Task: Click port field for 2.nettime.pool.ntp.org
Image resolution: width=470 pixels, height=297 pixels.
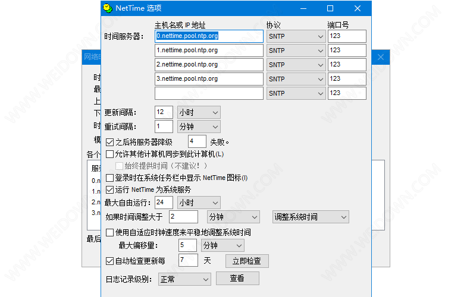Action: click(347, 65)
